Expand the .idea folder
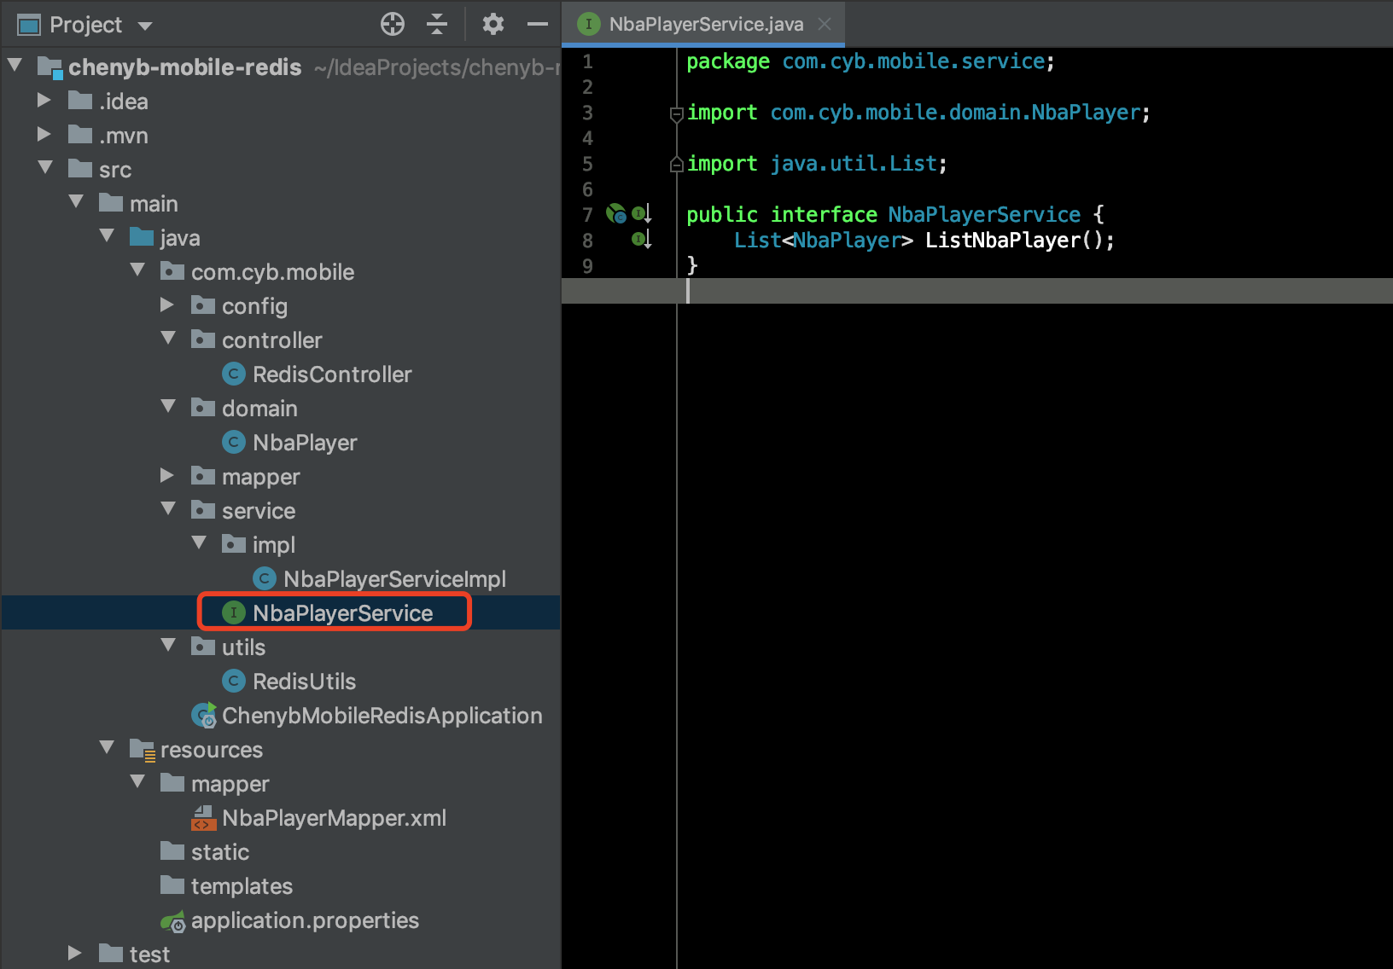The height and width of the screenshot is (969, 1393). [x=44, y=100]
